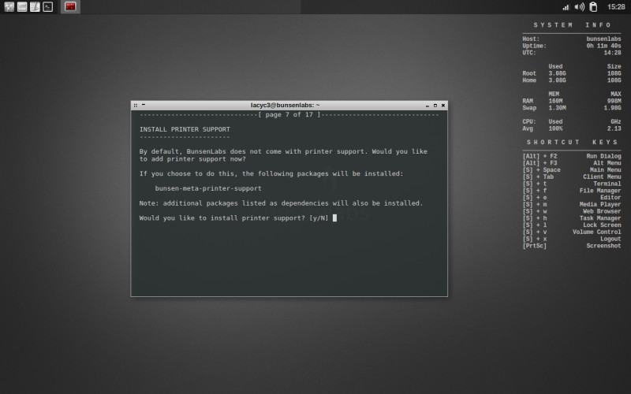This screenshot has height=394, width=631.
Task: Launch a new terminal from the panel
Action: coord(48,7)
